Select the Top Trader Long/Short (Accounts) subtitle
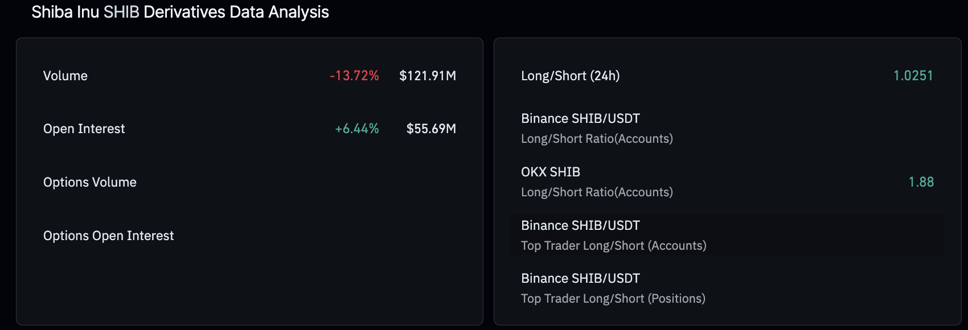Viewport: 968px width, 330px height. click(613, 246)
